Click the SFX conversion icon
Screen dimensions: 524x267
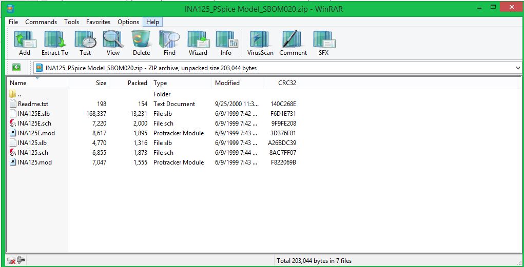[x=323, y=39]
